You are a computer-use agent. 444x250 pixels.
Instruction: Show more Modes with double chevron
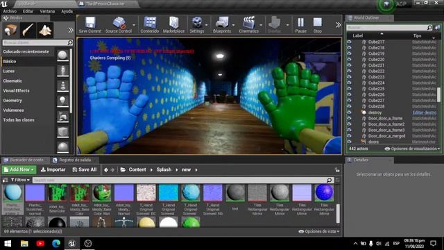click(x=71, y=30)
